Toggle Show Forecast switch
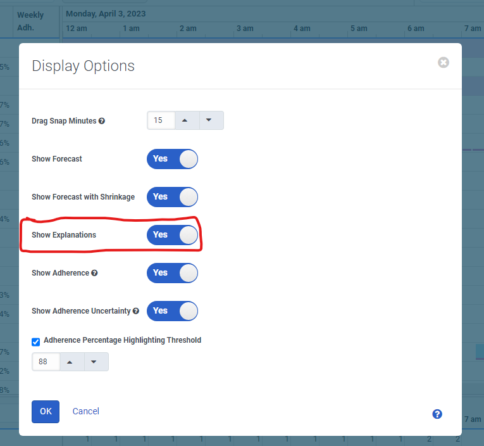Image resolution: width=484 pixels, height=446 pixels. pos(172,159)
